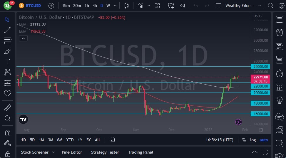Toggle stay in drawing mode pencil-lock
286x158 pixels.
pos(7,143)
